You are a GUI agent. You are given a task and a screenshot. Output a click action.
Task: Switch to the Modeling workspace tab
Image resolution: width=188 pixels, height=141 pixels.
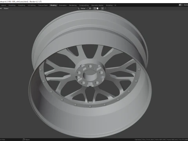coord(12,5)
